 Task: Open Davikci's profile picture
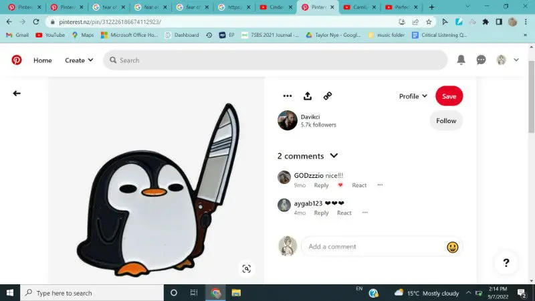[x=288, y=120]
